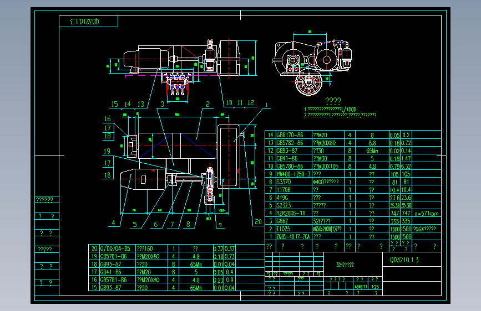Click the 'ZQ85-40' reducer code cell in row 1
Image resolution: width=481 pixels, height=311 pixels.
(x=293, y=237)
